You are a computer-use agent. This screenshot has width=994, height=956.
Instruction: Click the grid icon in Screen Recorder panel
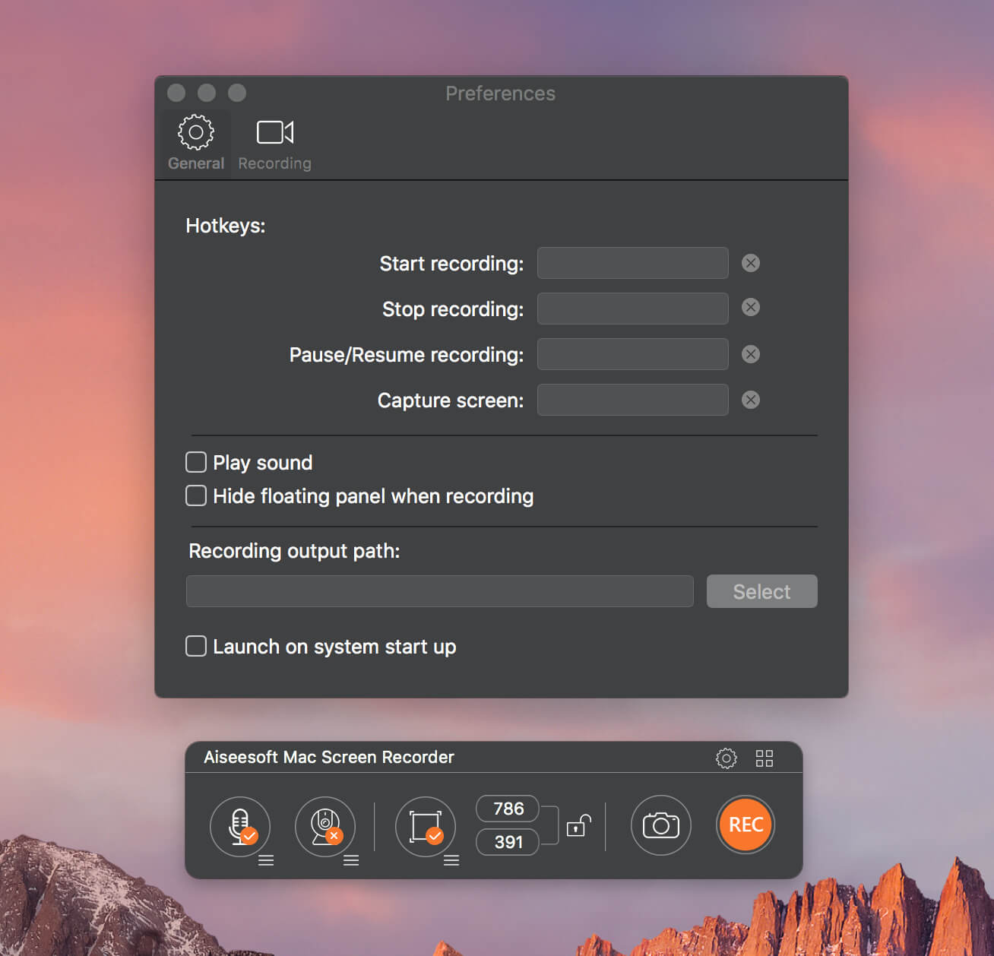click(x=764, y=758)
